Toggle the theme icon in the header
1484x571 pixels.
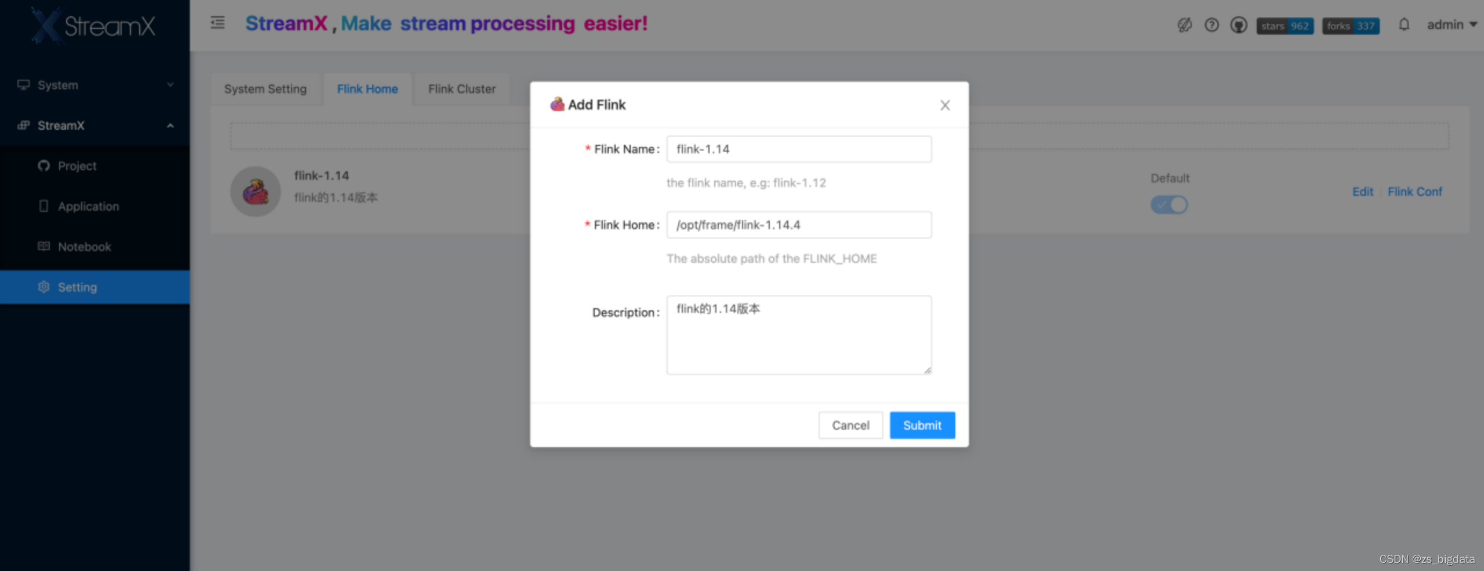(x=1184, y=25)
